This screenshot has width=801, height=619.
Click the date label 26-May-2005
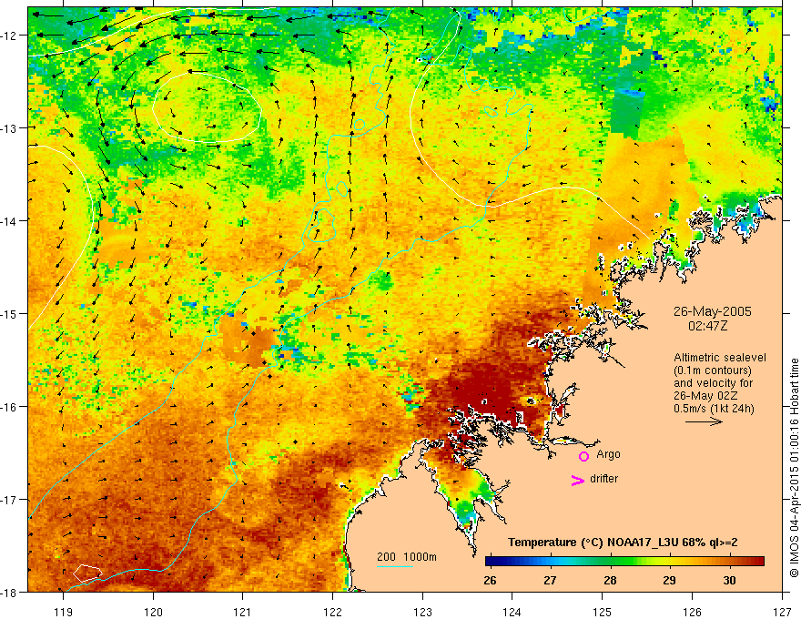coord(712,311)
